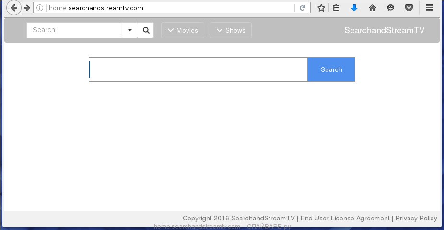Open the chat smiley icon
444x230 pixels.
tap(391, 8)
